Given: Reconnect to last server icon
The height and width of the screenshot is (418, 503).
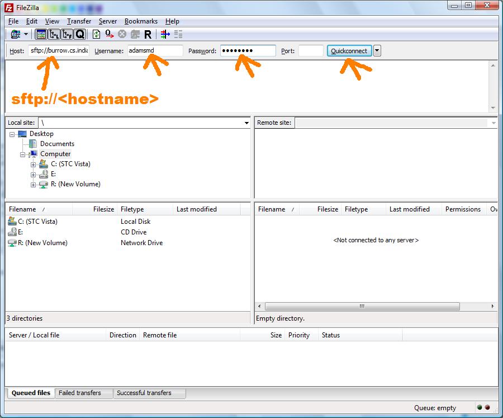Looking at the screenshot, I should 148,34.
